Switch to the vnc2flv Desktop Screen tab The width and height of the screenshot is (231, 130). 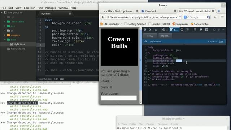[x=119, y=11]
